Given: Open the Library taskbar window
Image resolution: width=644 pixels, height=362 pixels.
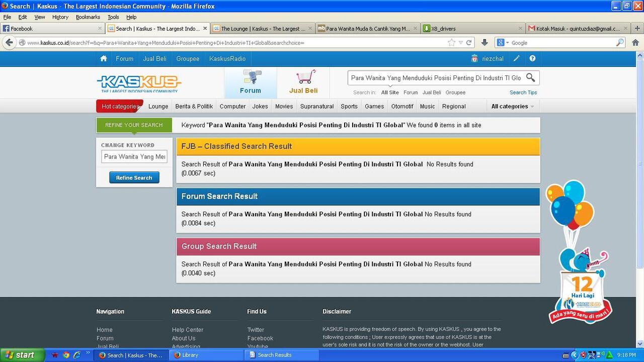Looking at the screenshot, I should pyautogui.click(x=206, y=355).
